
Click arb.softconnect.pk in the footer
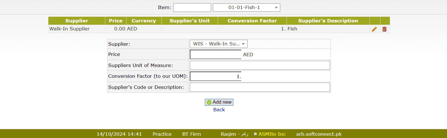click(x=319, y=134)
